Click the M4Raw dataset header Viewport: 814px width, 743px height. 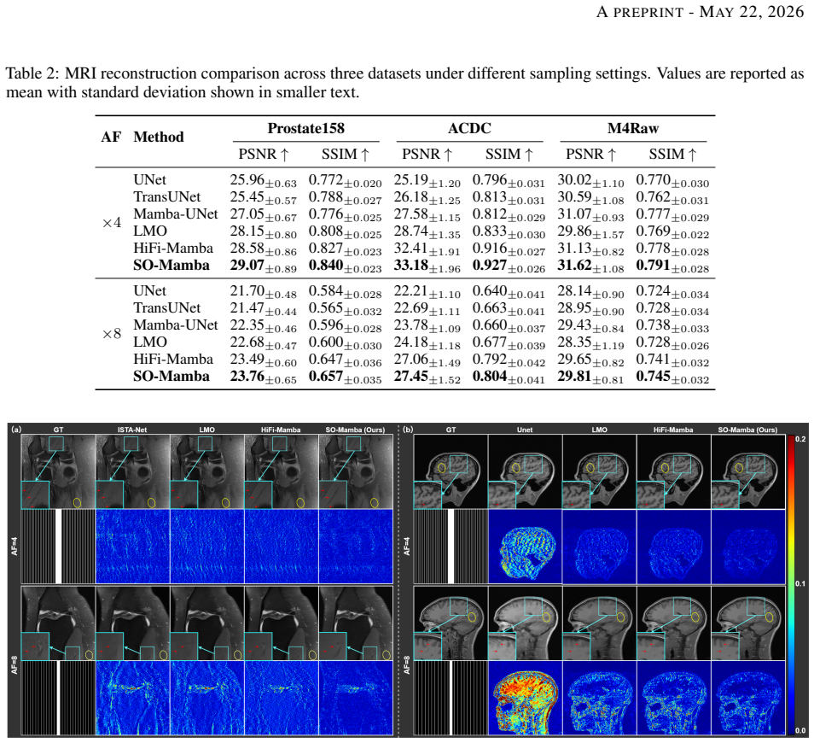(x=633, y=128)
